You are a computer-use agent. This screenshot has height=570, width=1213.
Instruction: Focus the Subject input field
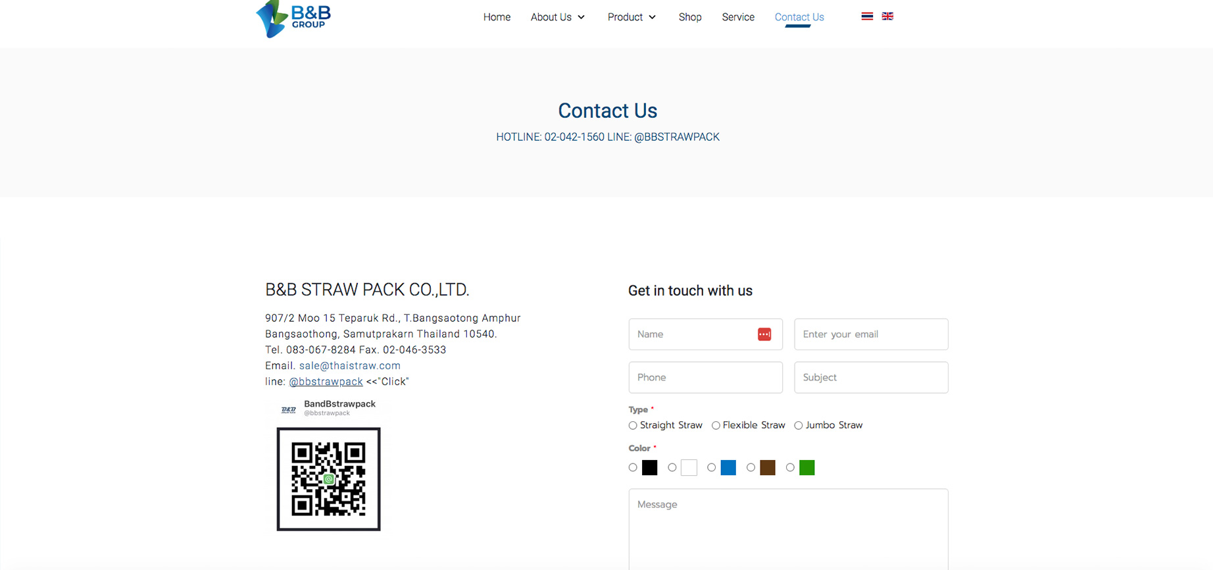(871, 377)
